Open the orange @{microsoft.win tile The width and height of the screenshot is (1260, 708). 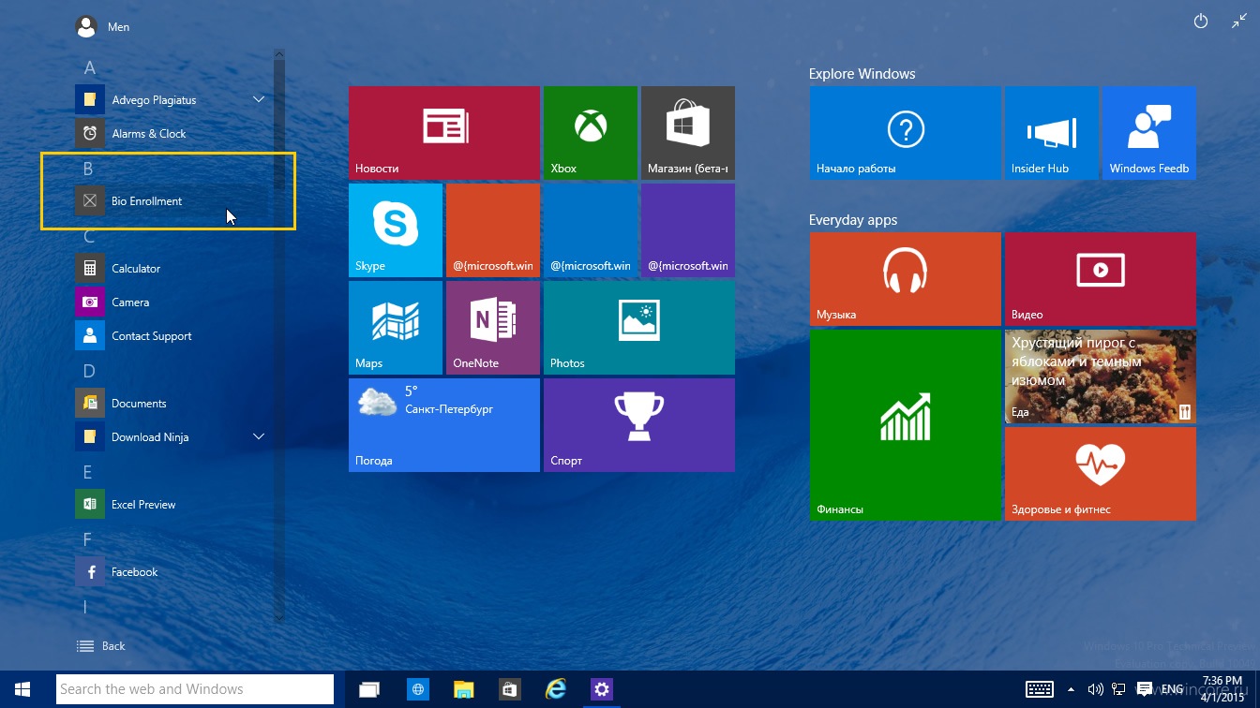tap(493, 230)
